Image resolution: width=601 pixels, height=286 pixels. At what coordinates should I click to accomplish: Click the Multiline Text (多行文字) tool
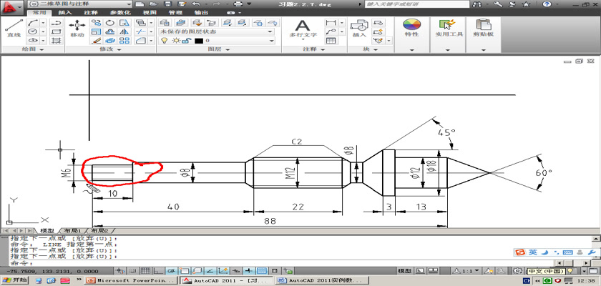tap(303, 29)
